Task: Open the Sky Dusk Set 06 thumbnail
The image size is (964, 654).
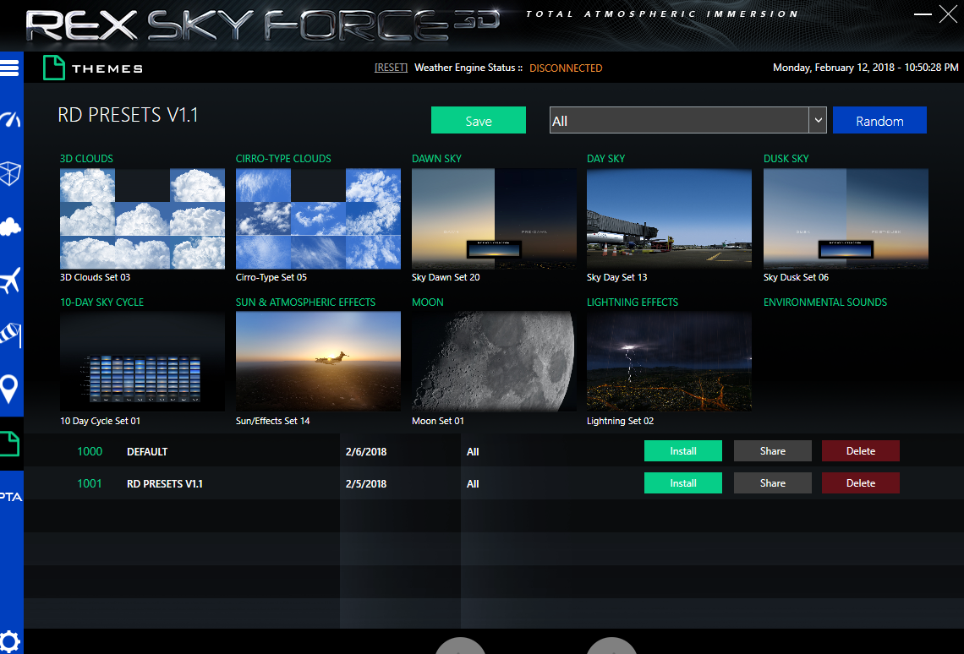Action: pyautogui.click(x=846, y=219)
